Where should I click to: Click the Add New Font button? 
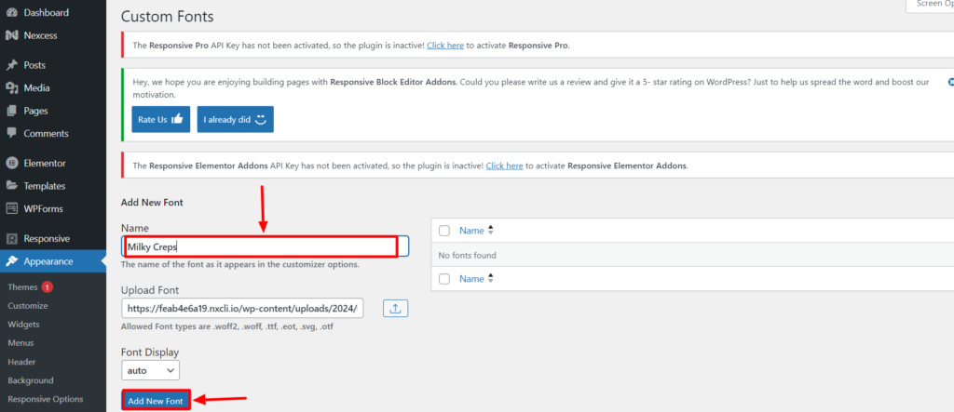[156, 401]
